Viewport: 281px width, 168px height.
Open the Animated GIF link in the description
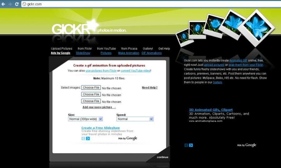point(238,61)
